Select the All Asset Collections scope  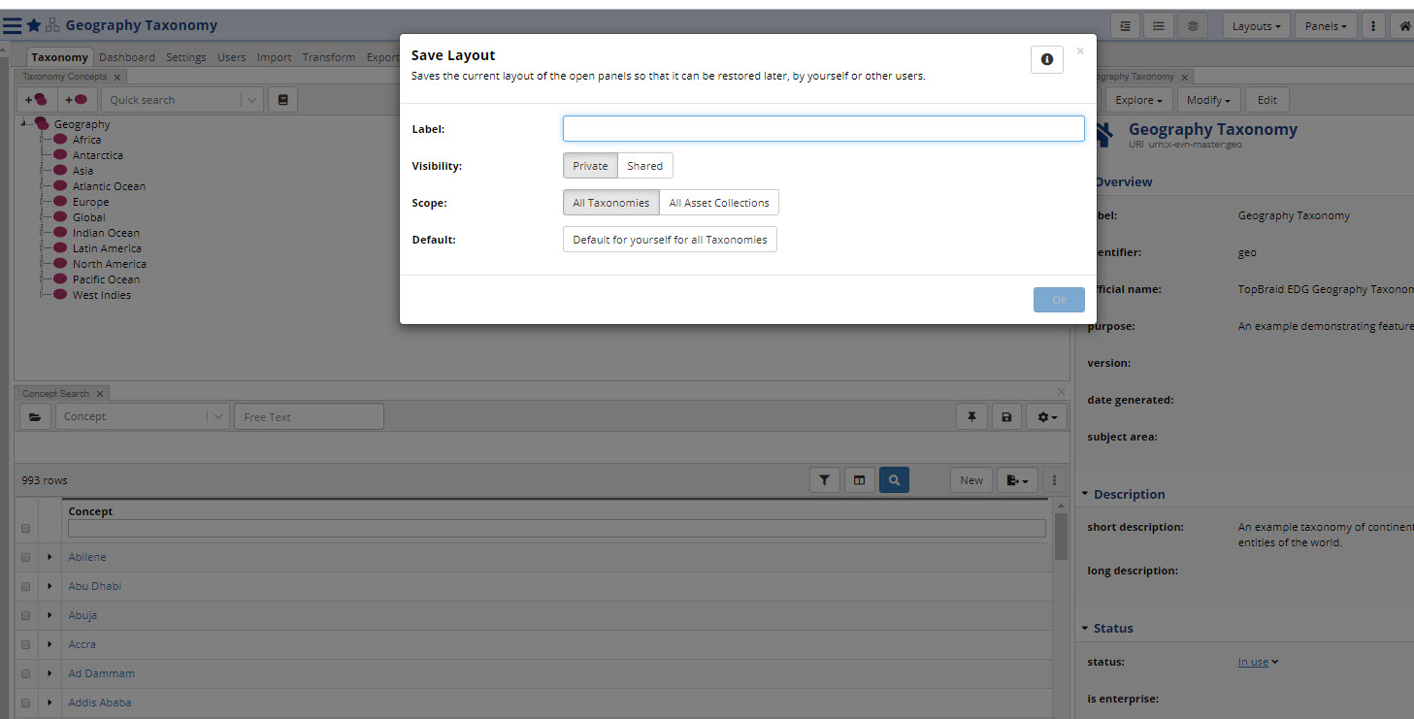click(x=718, y=202)
